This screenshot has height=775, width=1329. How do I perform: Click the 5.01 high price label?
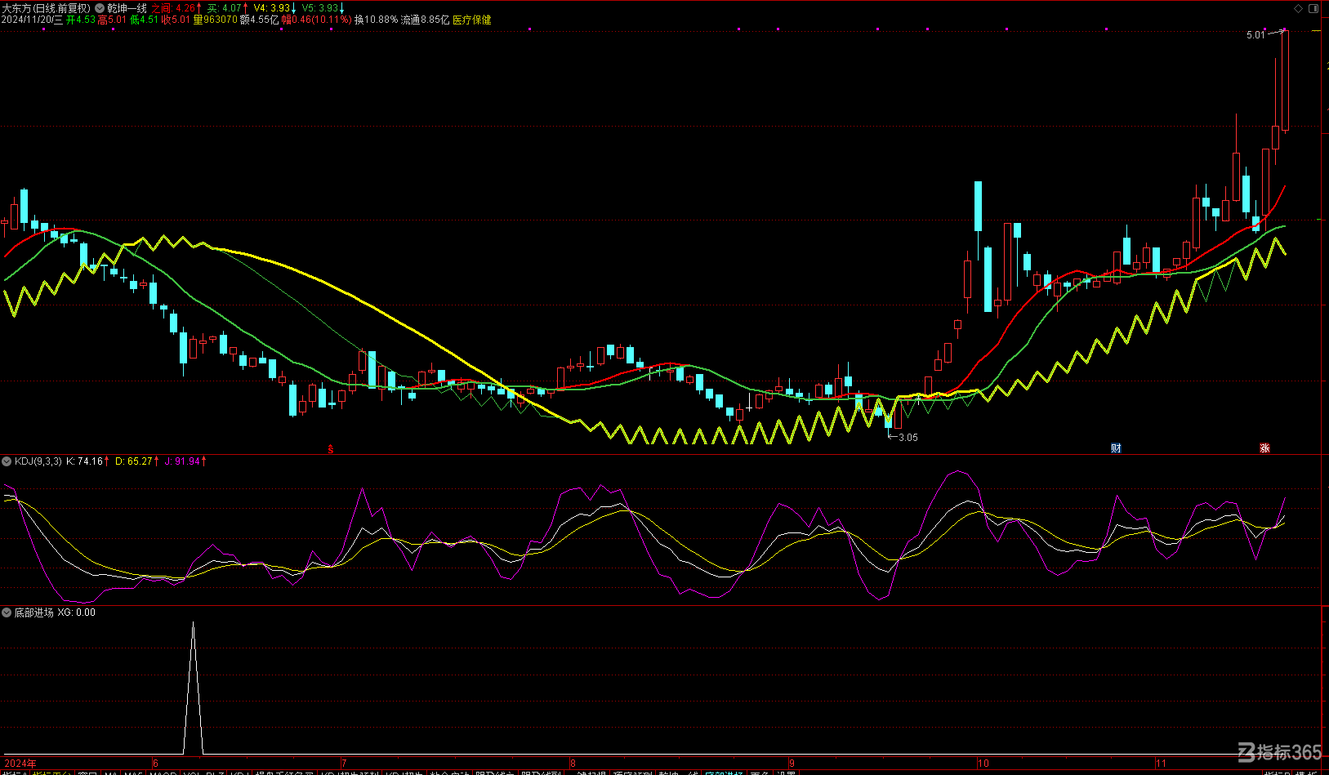(1255, 35)
